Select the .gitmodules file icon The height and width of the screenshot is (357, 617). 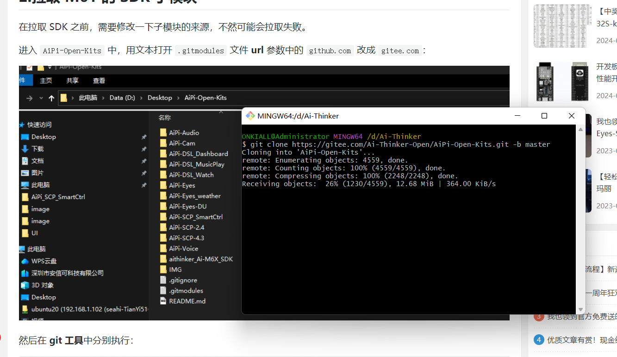(x=163, y=291)
